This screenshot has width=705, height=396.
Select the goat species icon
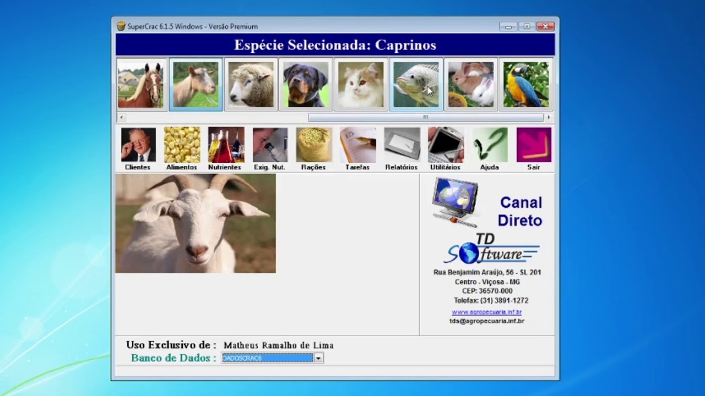tap(196, 84)
